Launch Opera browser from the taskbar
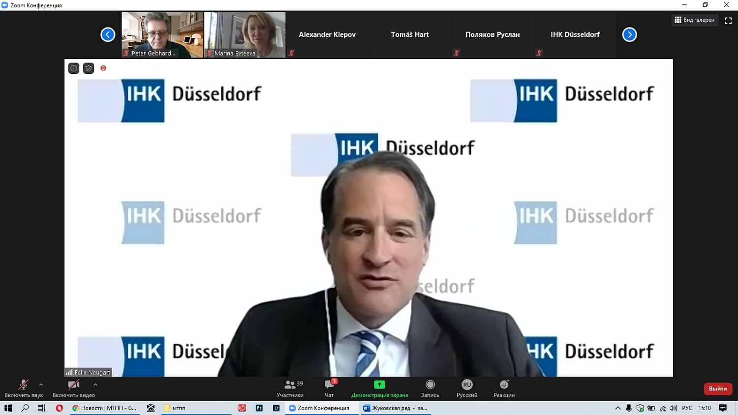The height and width of the screenshot is (415, 738). pos(60,408)
